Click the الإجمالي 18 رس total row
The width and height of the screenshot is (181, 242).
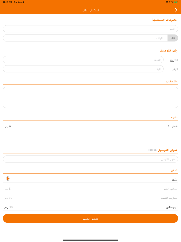[90, 207]
